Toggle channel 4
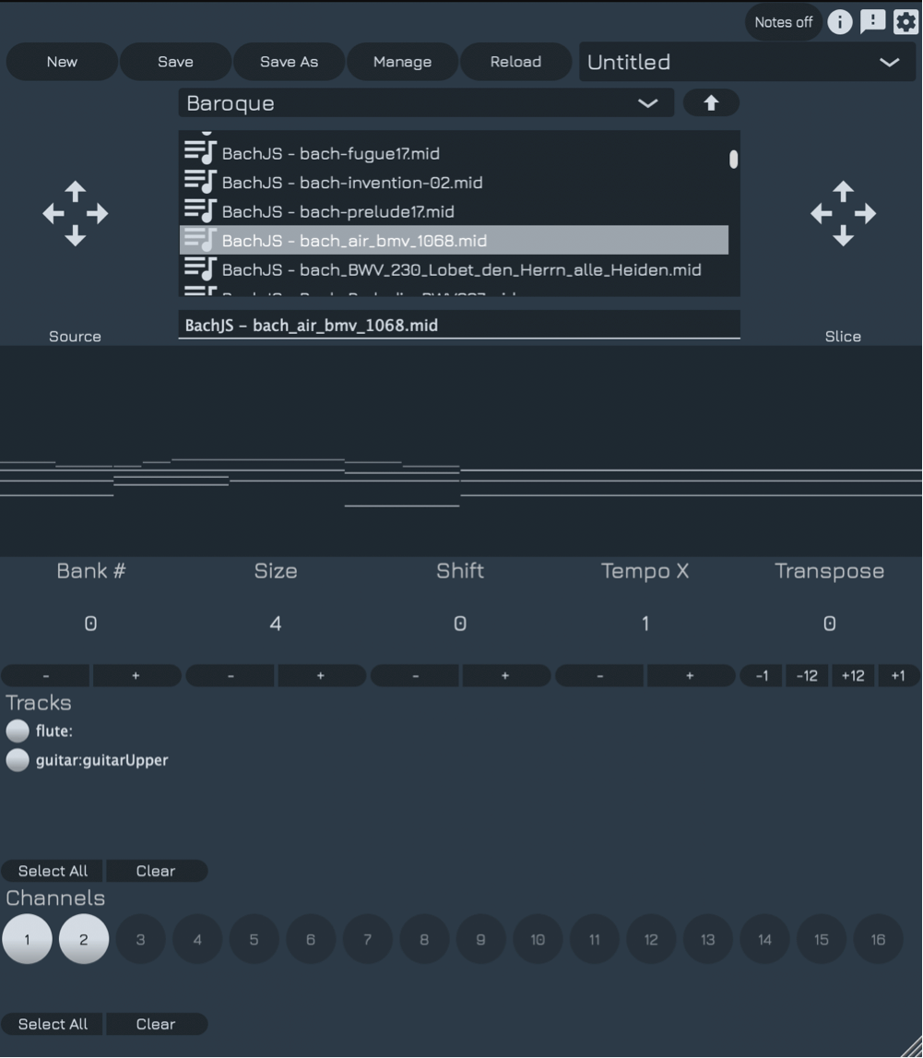The height and width of the screenshot is (1058, 923). point(197,939)
